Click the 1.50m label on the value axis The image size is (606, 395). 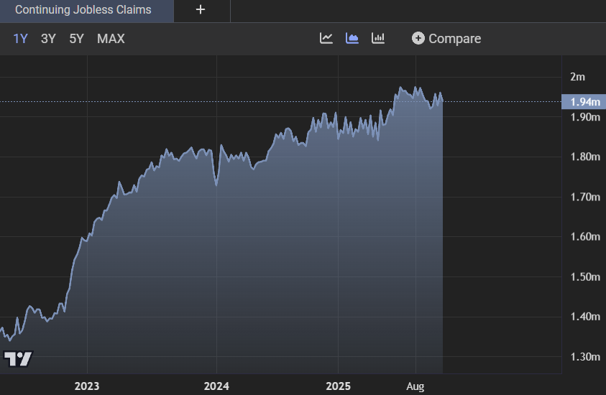pyautogui.click(x=584, y=277)
